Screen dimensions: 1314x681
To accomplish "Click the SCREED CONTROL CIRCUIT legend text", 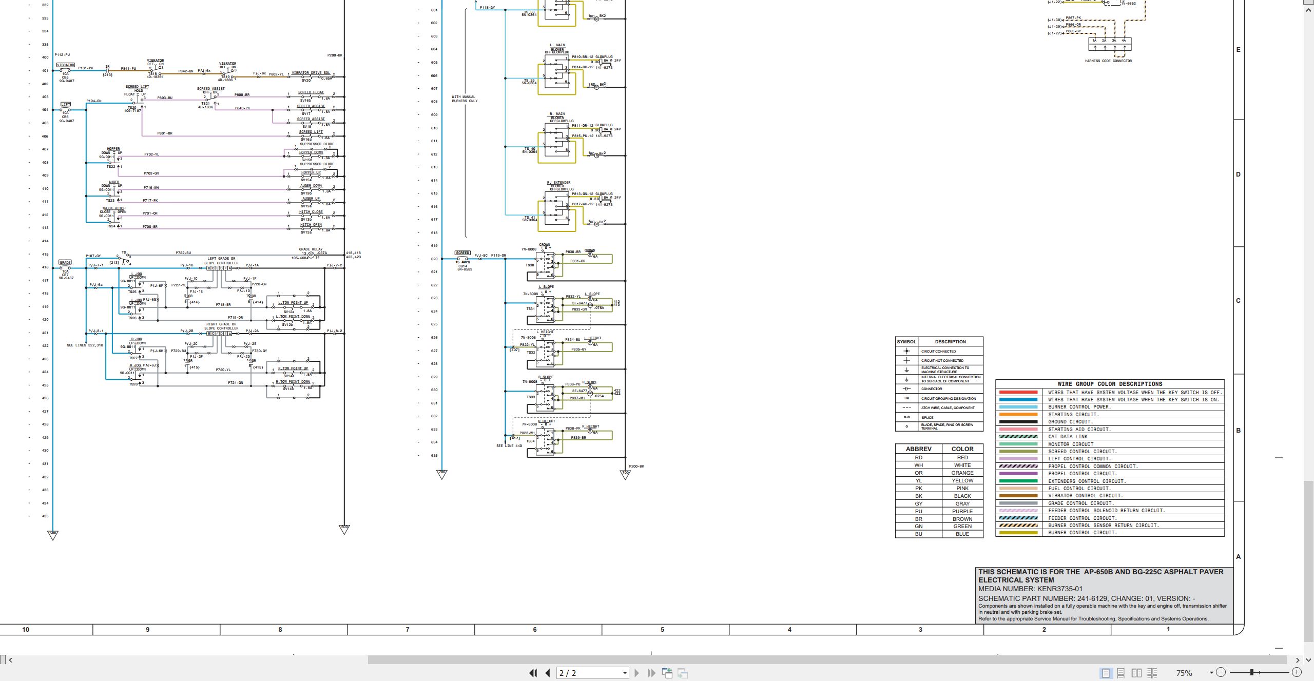I will [x=1083, y=452].
